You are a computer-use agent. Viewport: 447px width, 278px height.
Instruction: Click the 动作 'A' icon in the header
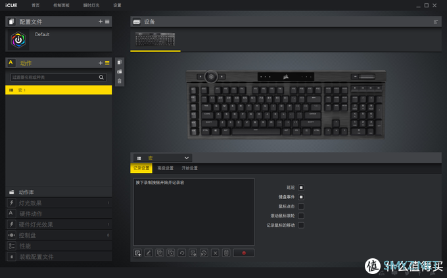pos(11,62)
